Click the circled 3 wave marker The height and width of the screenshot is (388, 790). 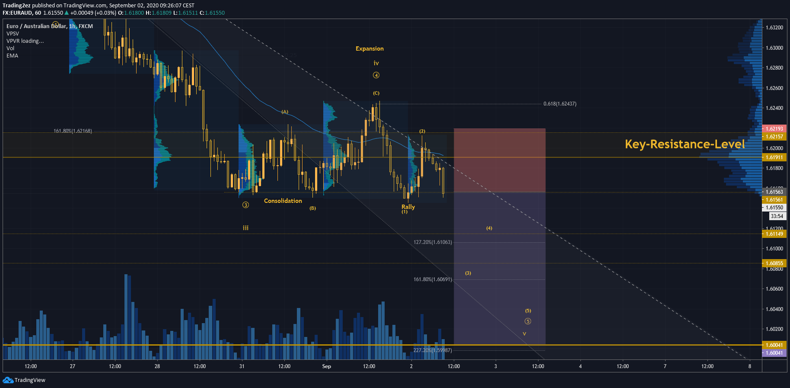coord(245,205)
